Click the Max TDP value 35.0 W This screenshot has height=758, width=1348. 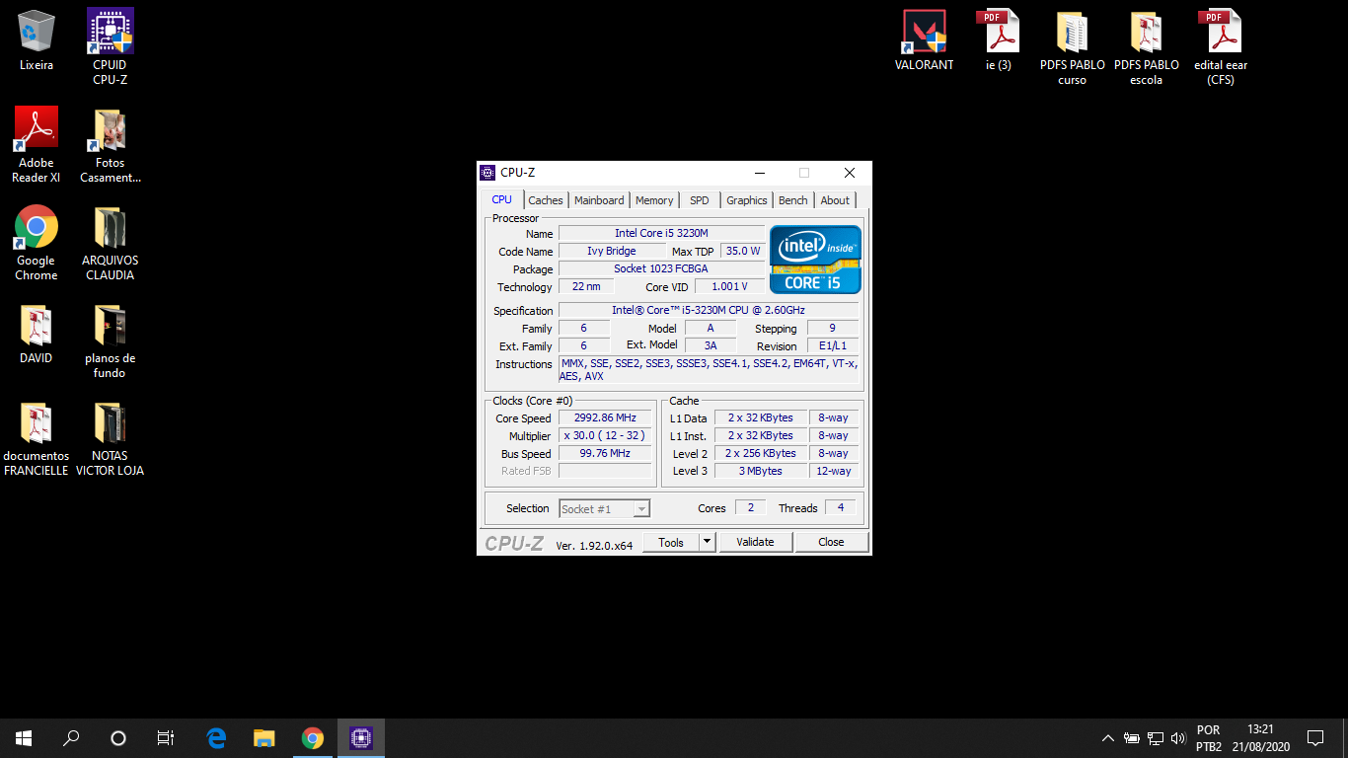tap(743, 251)
